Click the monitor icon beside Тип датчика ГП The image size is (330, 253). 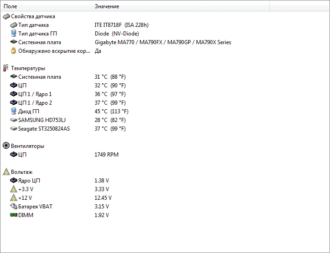click(14, 34)
